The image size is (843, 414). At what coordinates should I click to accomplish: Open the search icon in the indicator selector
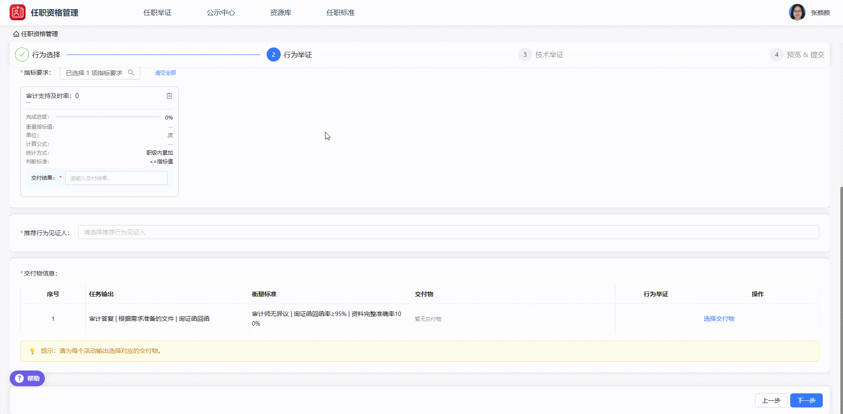[x=131, y=73]
